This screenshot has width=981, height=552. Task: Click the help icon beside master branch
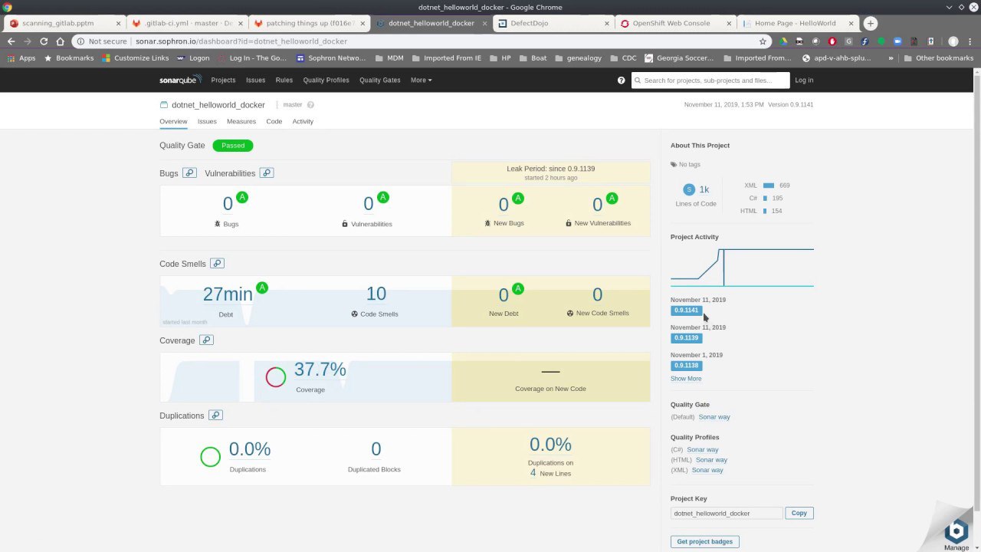[310, 105]
